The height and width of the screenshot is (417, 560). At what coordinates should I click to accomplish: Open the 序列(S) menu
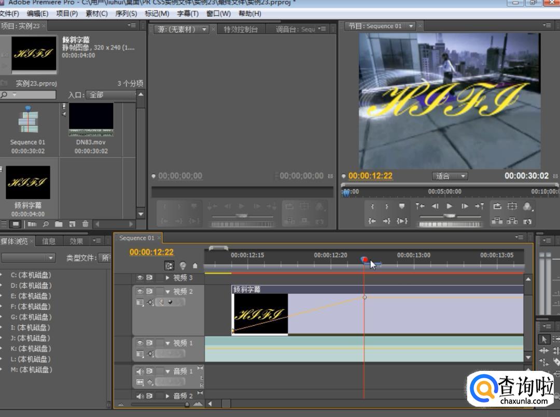(x=126, y=13)
